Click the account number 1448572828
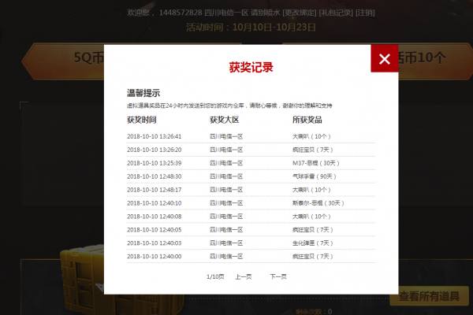The width and height of the screenshot is (473, 315). (x=181, y=13)
